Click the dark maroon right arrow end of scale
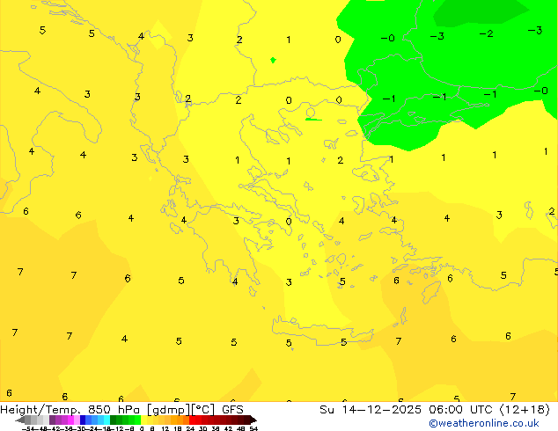This screenshot has height=431, width=558. [x=253, y=420]
